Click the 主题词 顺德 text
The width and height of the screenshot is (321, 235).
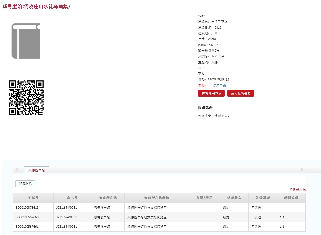208,62
